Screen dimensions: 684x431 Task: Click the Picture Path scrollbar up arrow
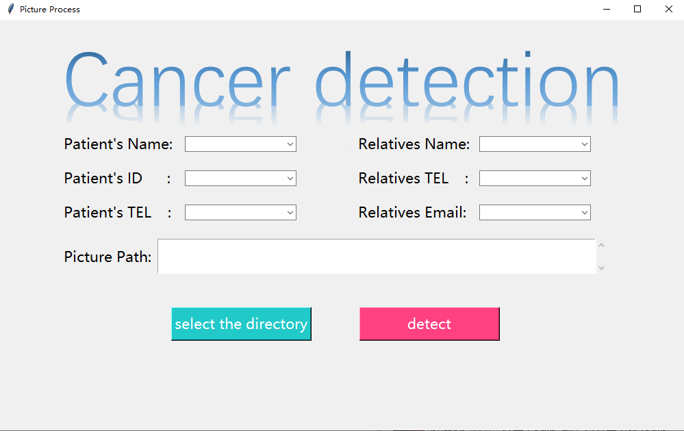(x=602, y=245)
